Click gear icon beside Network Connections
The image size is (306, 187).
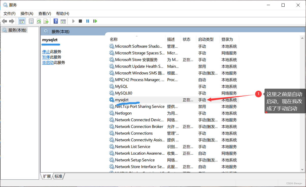coord(112,133)
